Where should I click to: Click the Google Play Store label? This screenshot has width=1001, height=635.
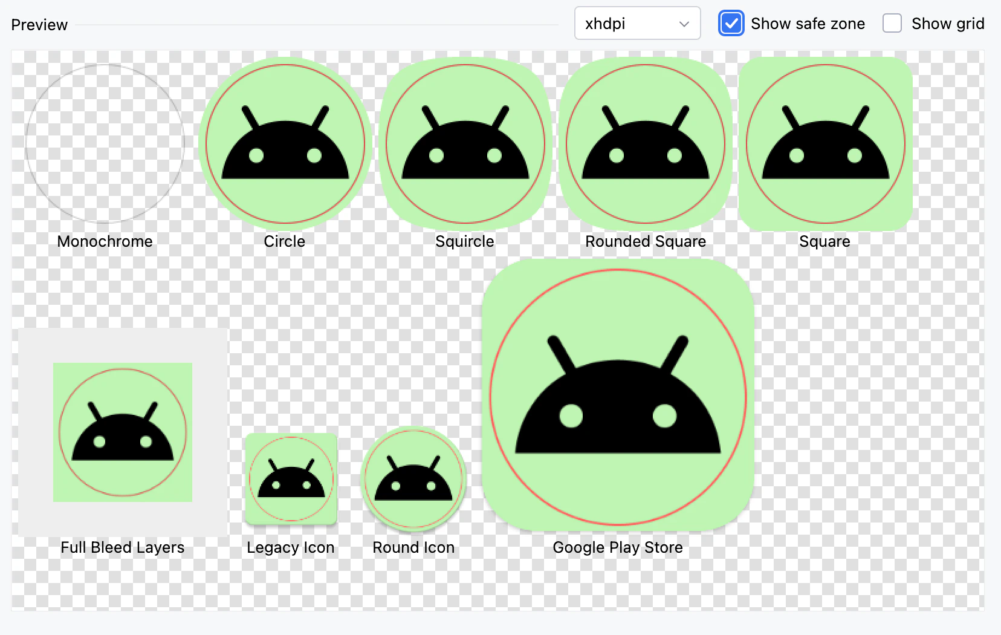pyautogui.click(x=618, y=547)
